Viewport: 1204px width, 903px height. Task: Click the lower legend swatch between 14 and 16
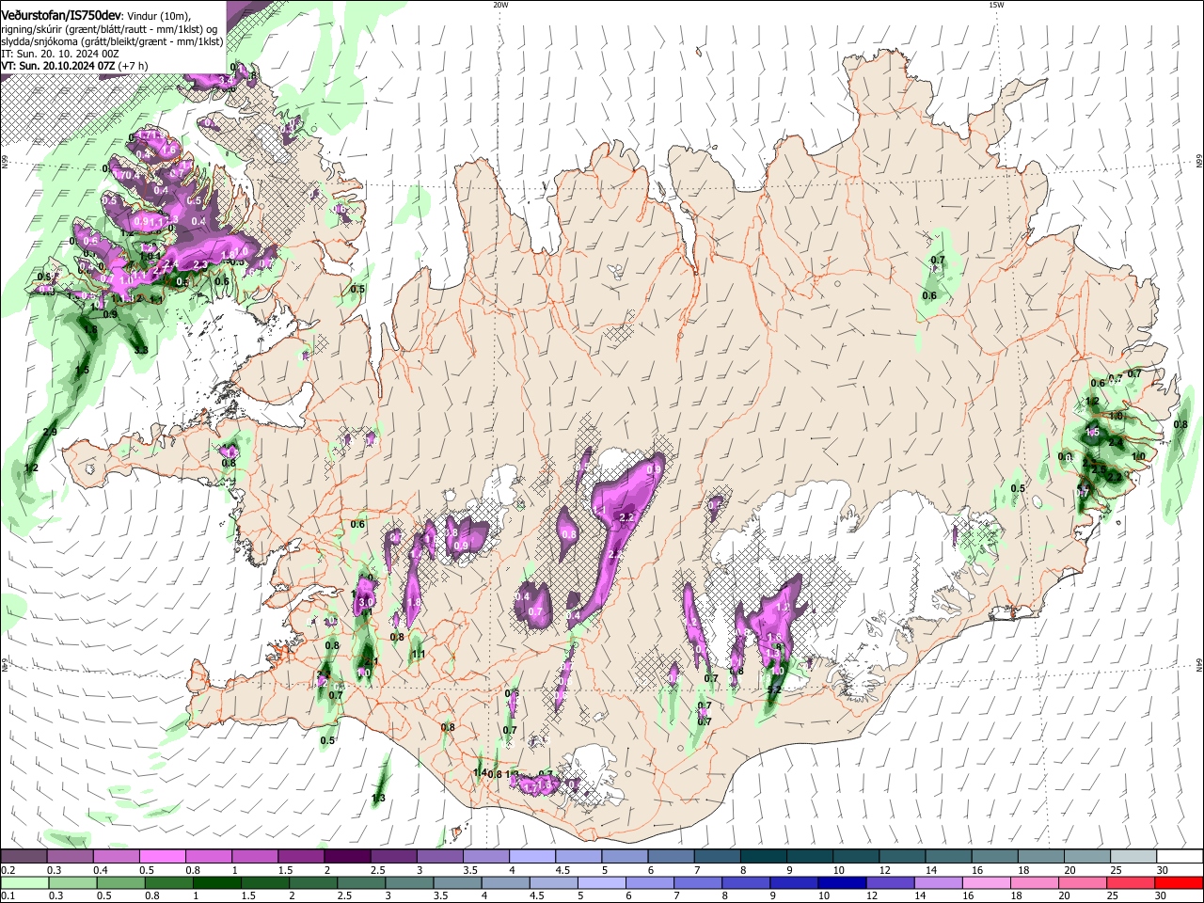pos(938,882)
